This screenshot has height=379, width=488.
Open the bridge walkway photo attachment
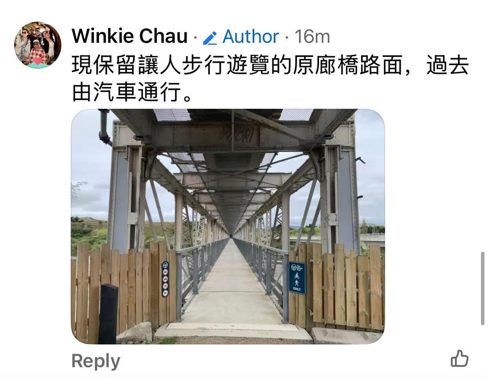tap(227, 227)
